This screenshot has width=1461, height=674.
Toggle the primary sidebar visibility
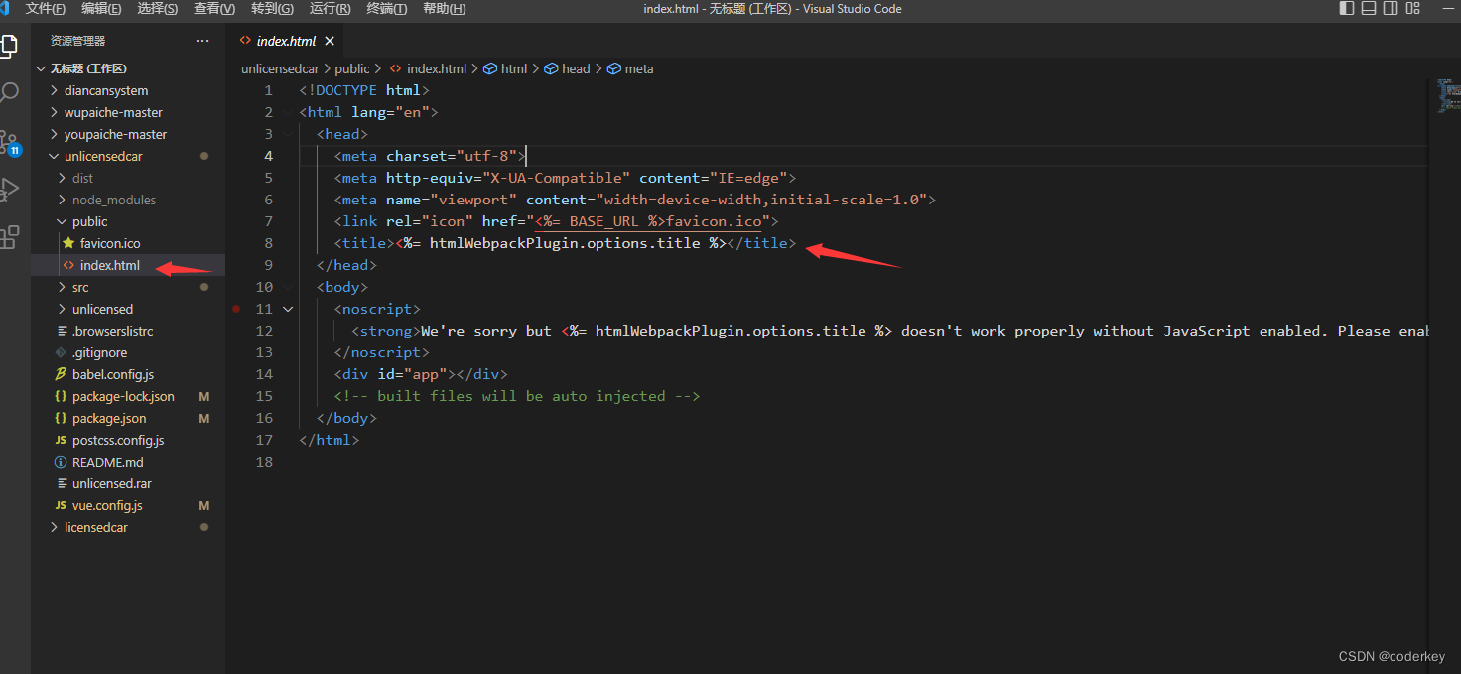coord(1346,9)
